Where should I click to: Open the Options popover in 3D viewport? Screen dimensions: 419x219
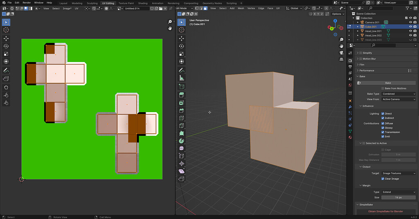[x=338, y=14]
